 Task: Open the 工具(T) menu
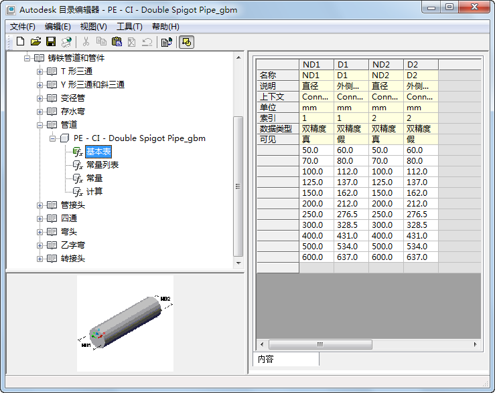click(129, 27)
